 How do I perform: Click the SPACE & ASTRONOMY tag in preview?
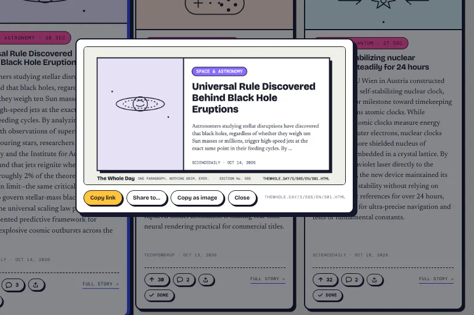coord(219,71)
